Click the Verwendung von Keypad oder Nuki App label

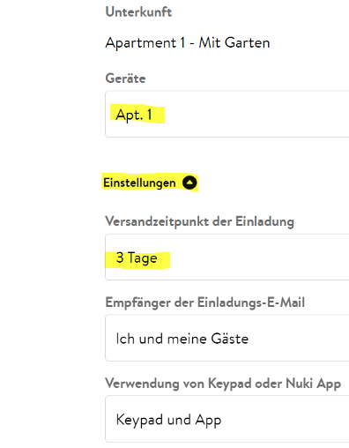[x=223, y=384]
